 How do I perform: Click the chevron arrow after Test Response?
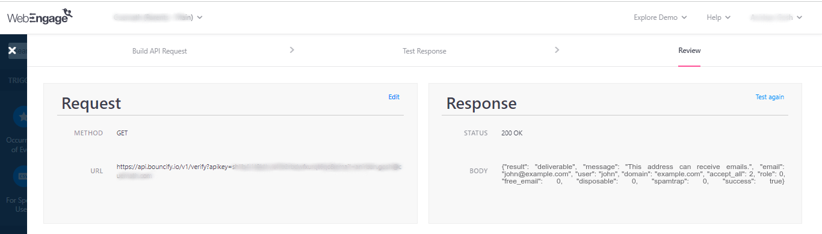pos(557,50)
